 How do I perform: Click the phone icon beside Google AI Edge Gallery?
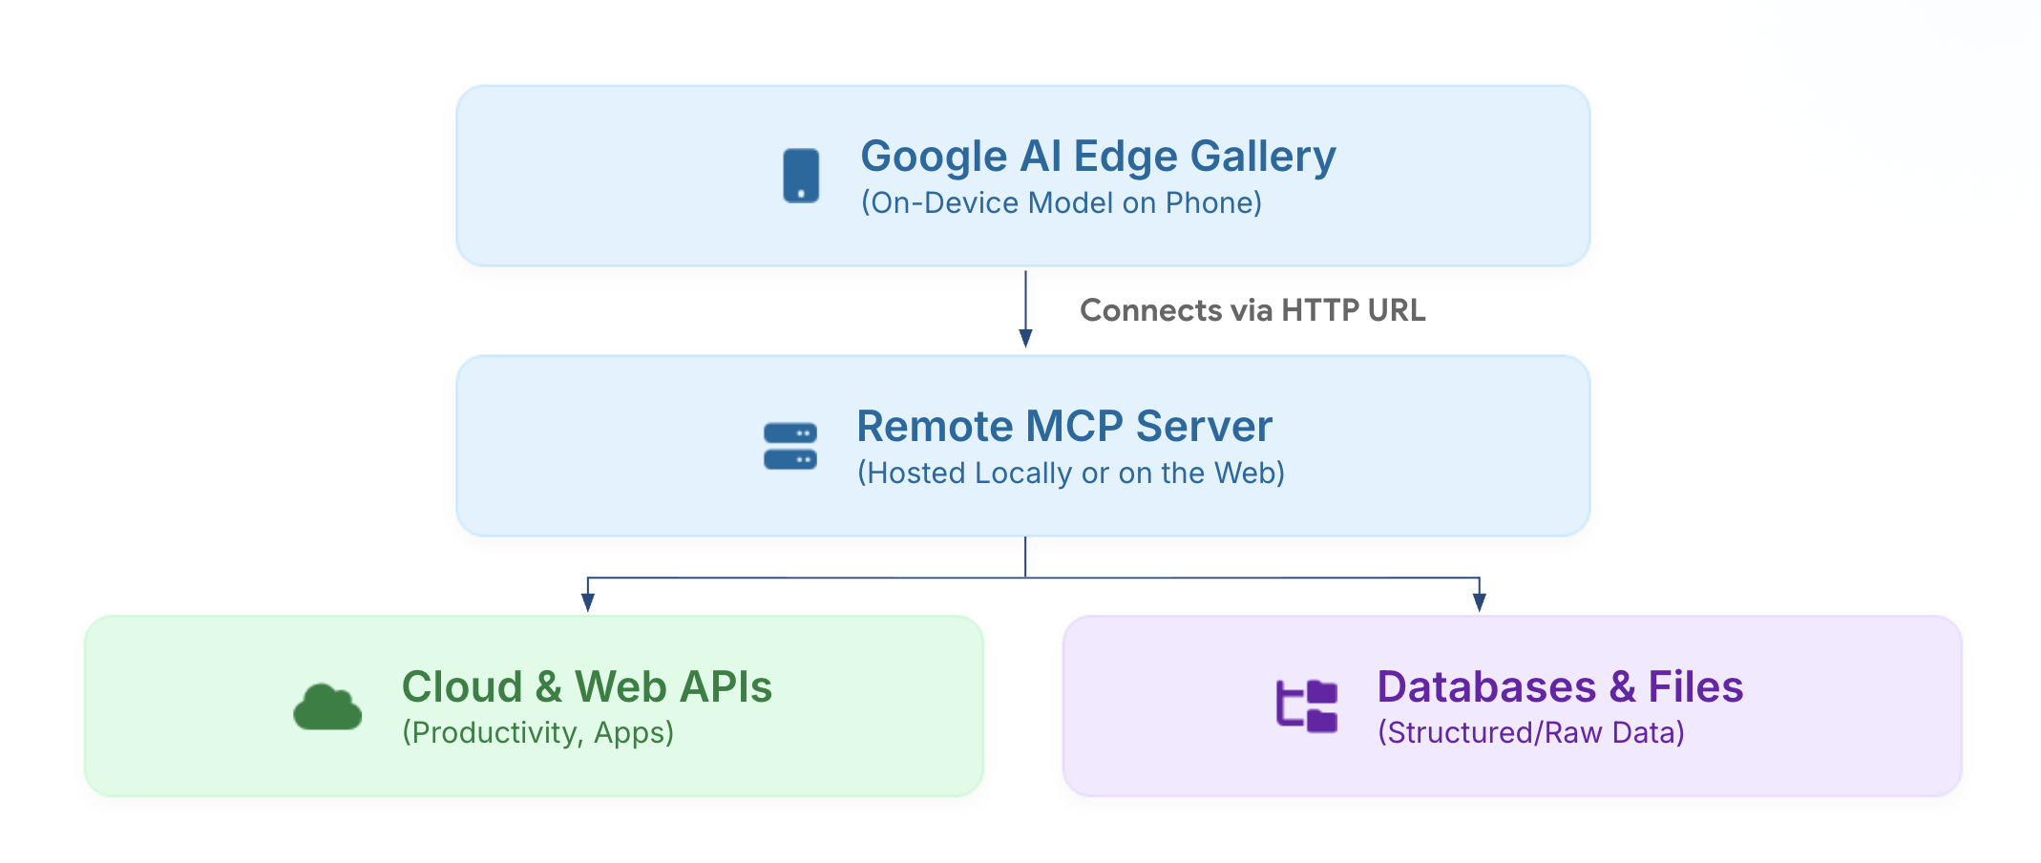coord(801,176)
